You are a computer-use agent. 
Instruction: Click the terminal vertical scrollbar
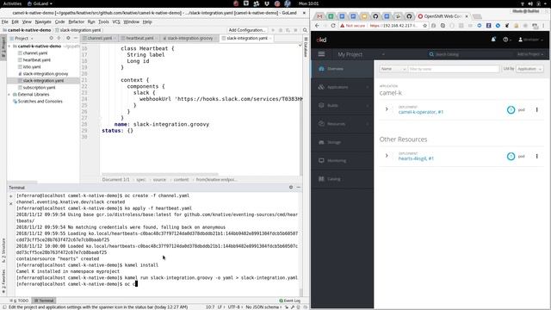coord(300,292)
